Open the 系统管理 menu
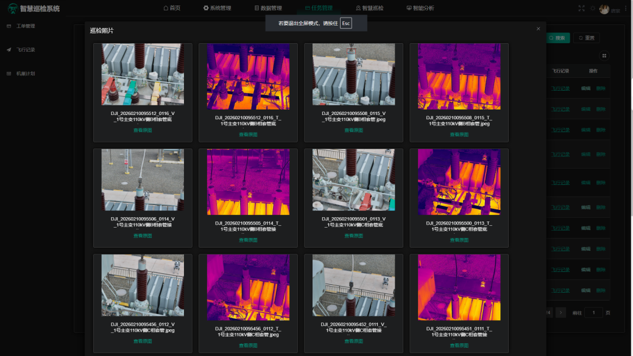633x356 pixels. [x=217, y=9]
